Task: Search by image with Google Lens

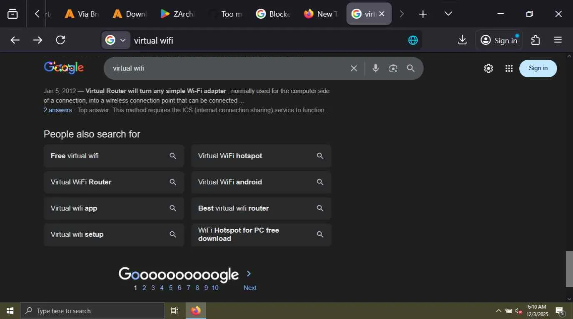Action: click(393, 68)
